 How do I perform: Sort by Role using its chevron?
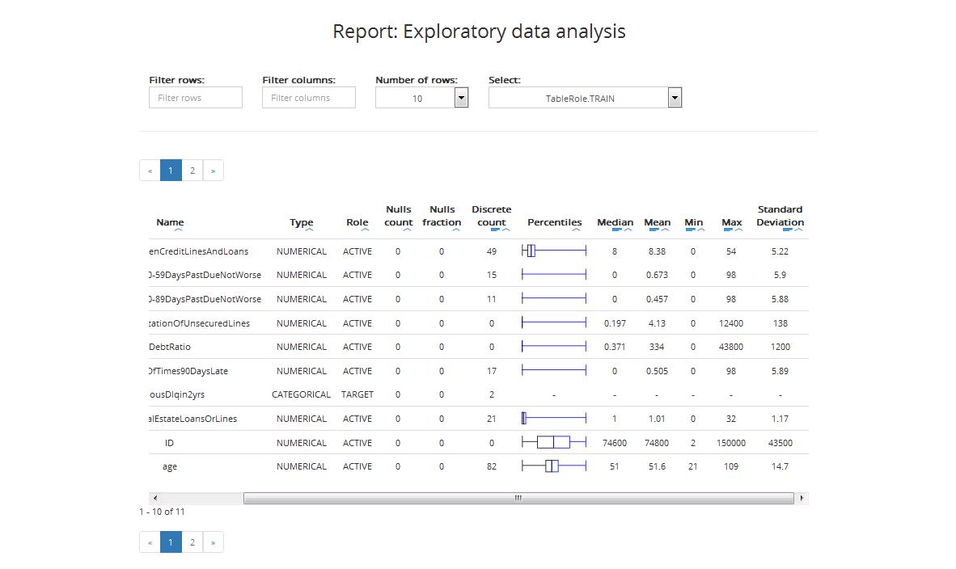[x=363, y=230]
